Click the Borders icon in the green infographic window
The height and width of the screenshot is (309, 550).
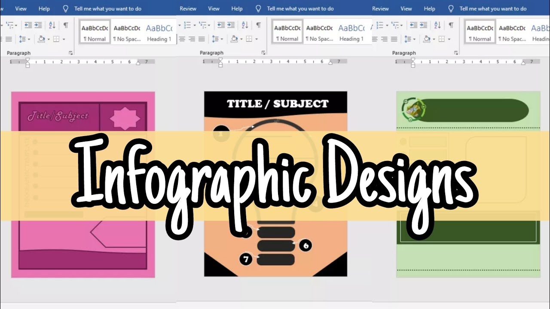click(x=441, y=39)
